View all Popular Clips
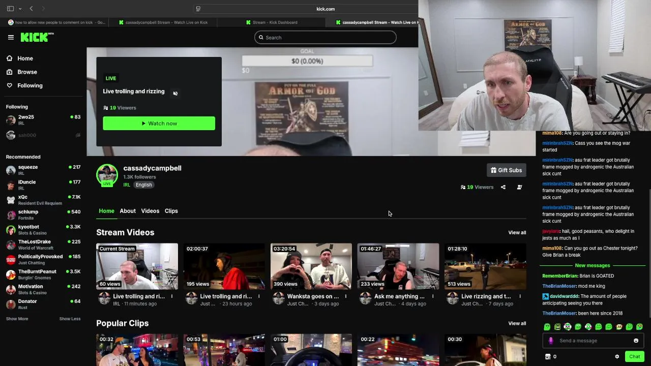This screenshot has width=651, height=366. tap(517, 323)
